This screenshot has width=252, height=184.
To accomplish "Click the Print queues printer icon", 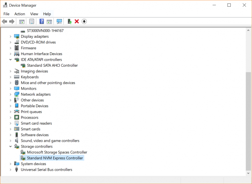I will coord(16,112).
